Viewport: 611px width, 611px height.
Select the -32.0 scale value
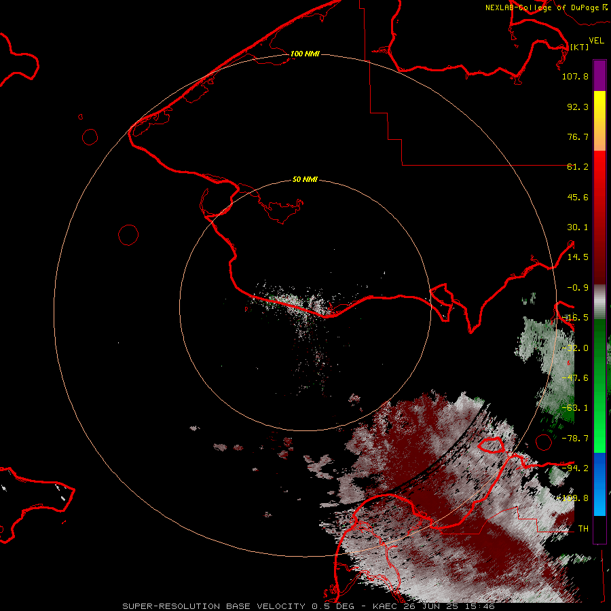pyautogui.click(x=575, y=348)
